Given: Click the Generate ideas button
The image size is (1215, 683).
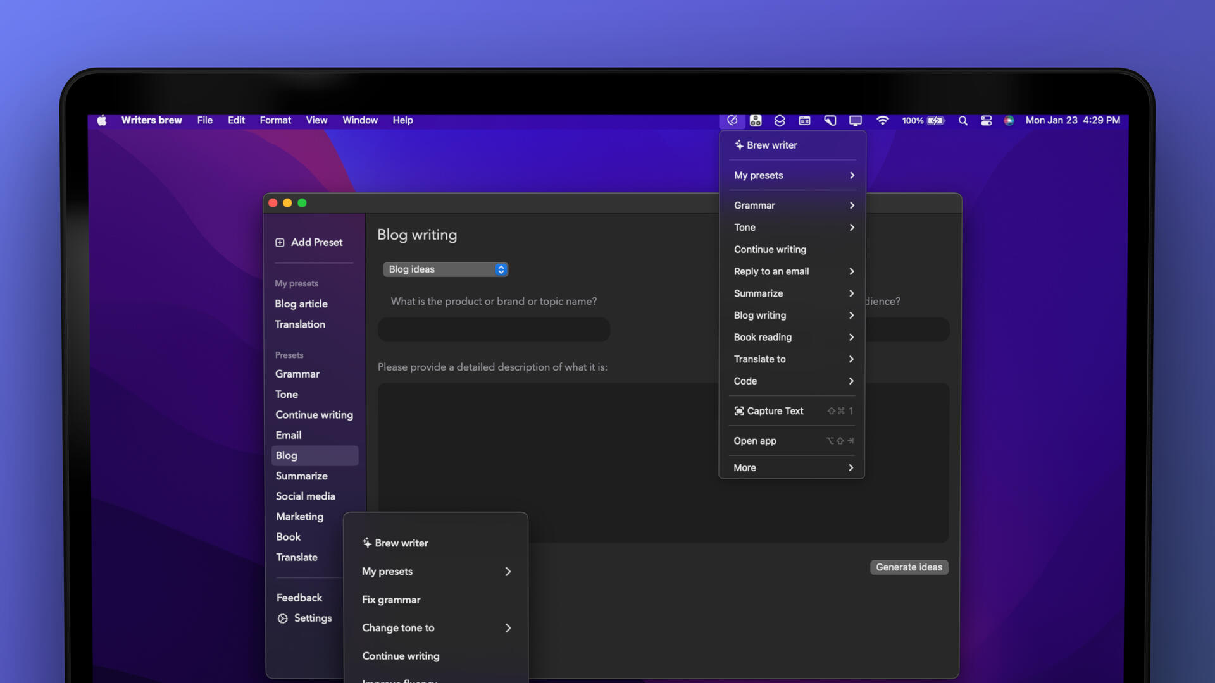Looking at the screenshot, I should pyautogui.click(x=909, y=567).
